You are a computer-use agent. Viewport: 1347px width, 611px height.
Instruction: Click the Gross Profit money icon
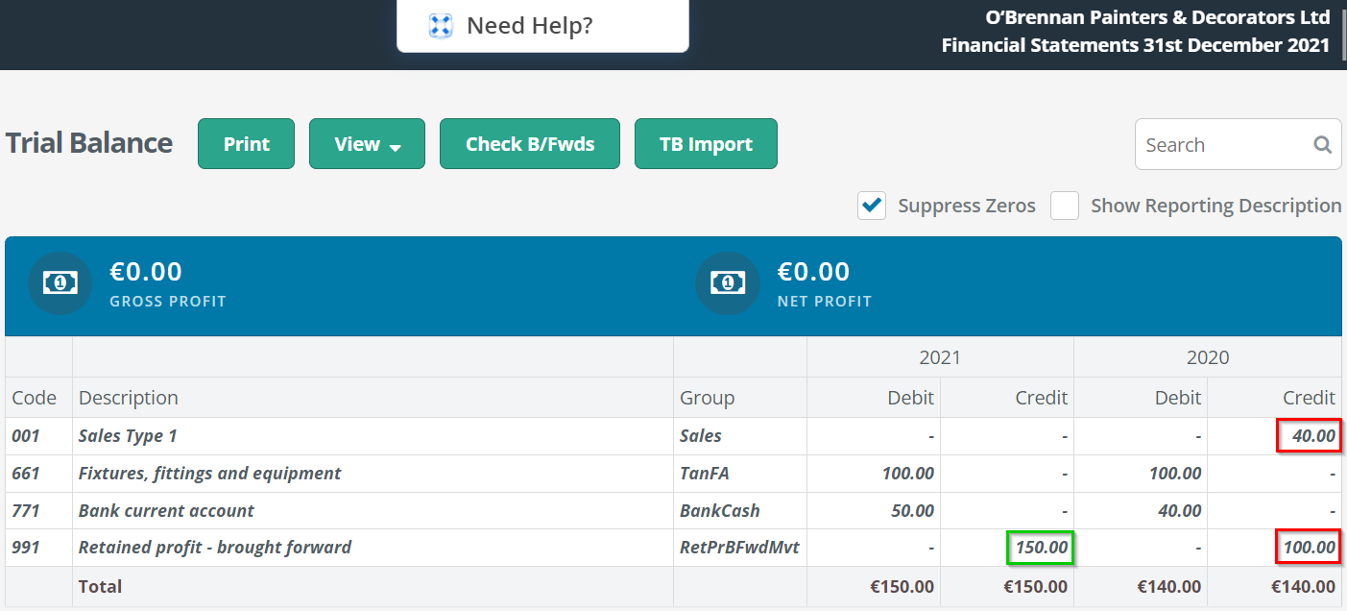[60, 282]
